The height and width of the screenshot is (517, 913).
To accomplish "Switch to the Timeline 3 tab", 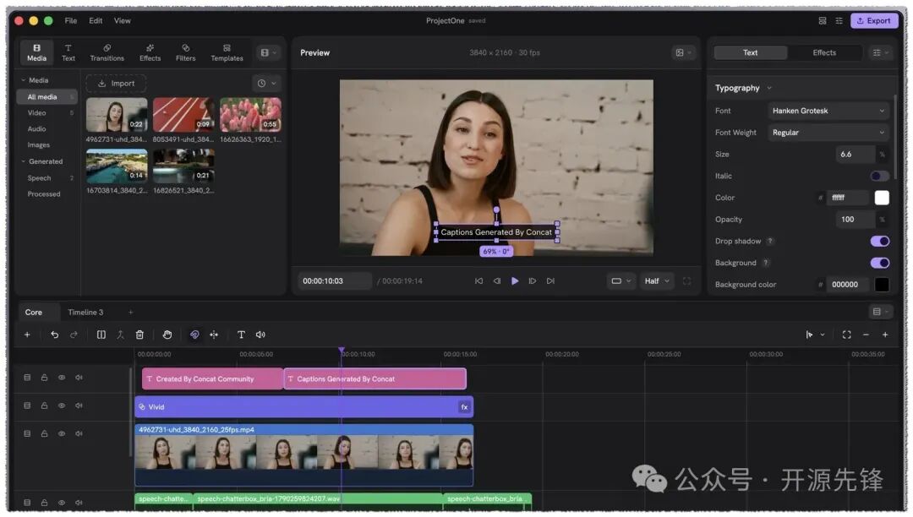I will [x=85, y=313].
